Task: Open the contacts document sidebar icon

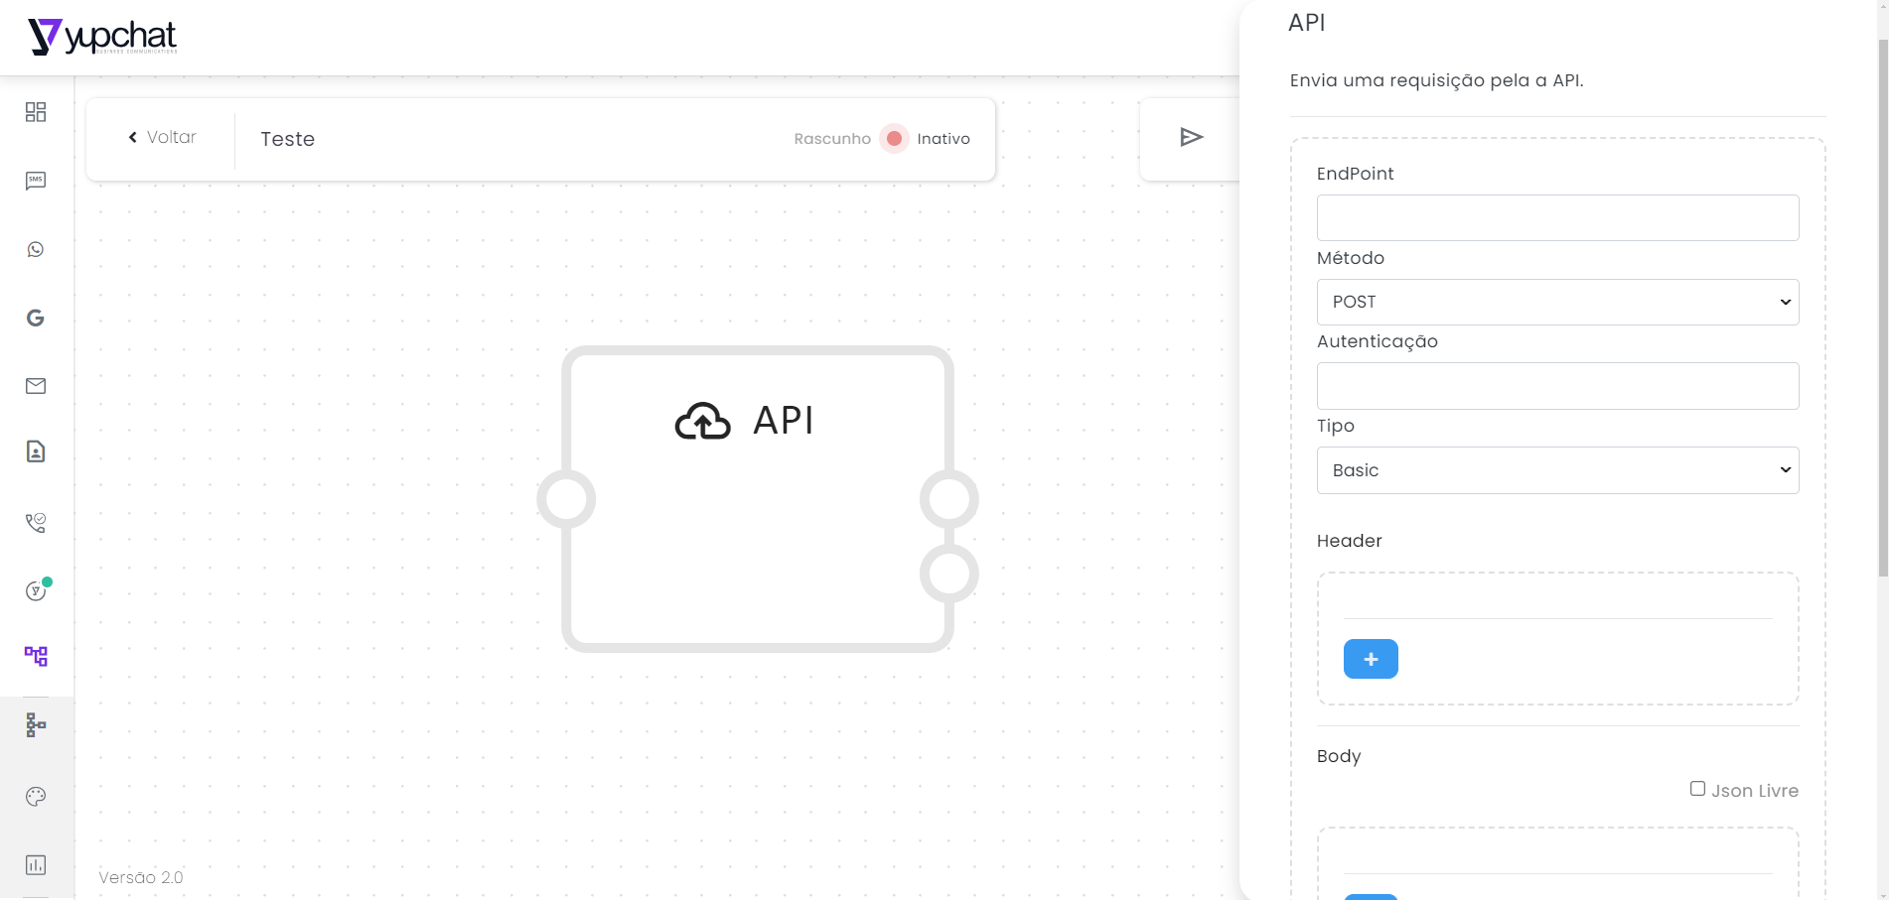Action: 36,451
